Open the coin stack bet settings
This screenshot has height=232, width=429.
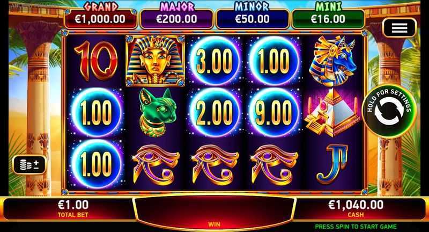tap(29, 165)
